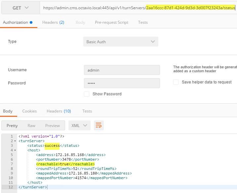
Task: Switch response view to Preview
Action: pos(53,126)
